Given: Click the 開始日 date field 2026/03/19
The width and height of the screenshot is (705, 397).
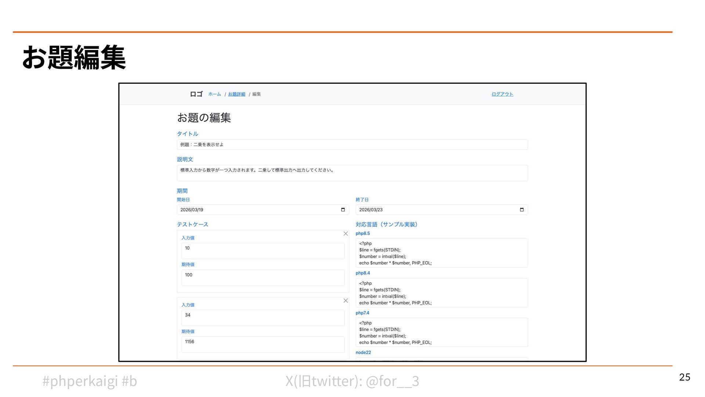Looking at the screenshot, I should (x=257, y=210).
